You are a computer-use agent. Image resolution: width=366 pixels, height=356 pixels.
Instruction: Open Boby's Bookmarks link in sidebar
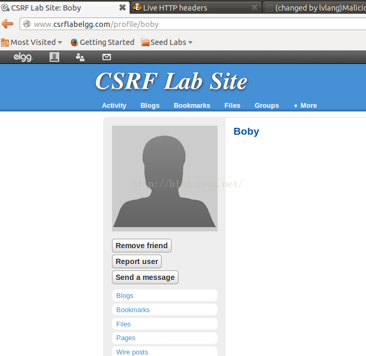[165, 310]
